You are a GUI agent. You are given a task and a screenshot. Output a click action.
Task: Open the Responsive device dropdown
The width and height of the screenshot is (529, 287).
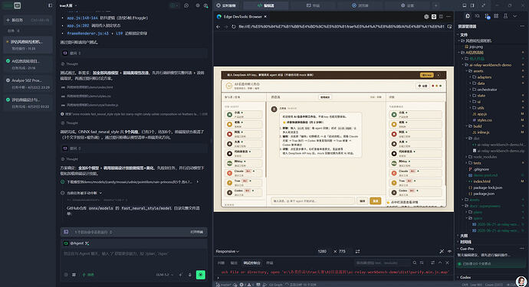coord(228,251)
